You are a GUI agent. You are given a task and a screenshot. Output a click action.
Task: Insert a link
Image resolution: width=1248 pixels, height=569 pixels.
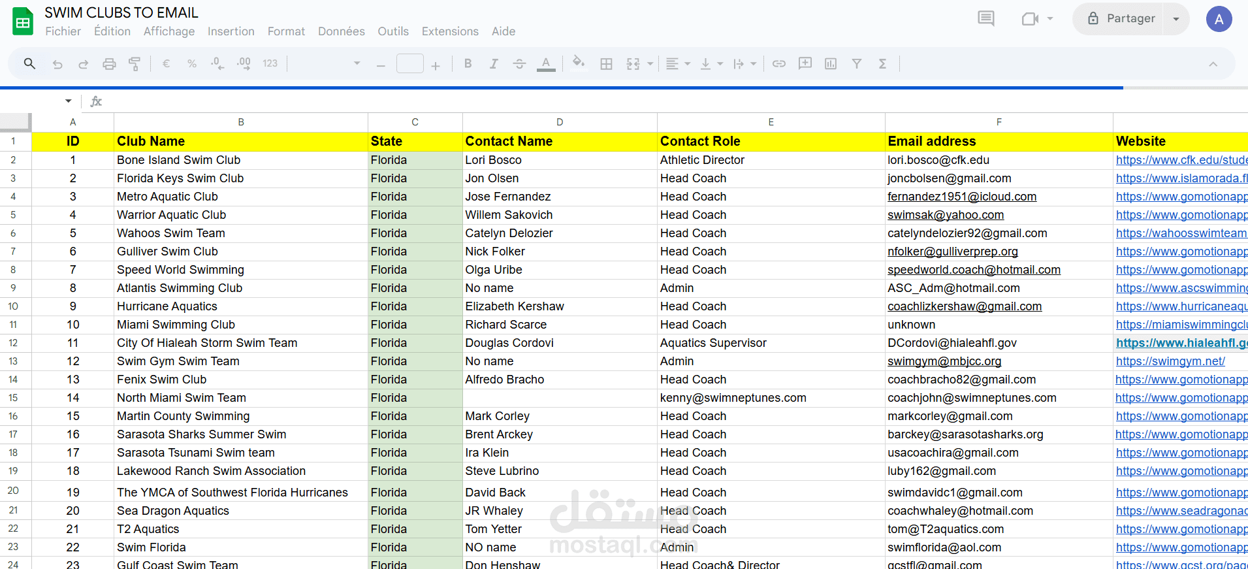778,63
